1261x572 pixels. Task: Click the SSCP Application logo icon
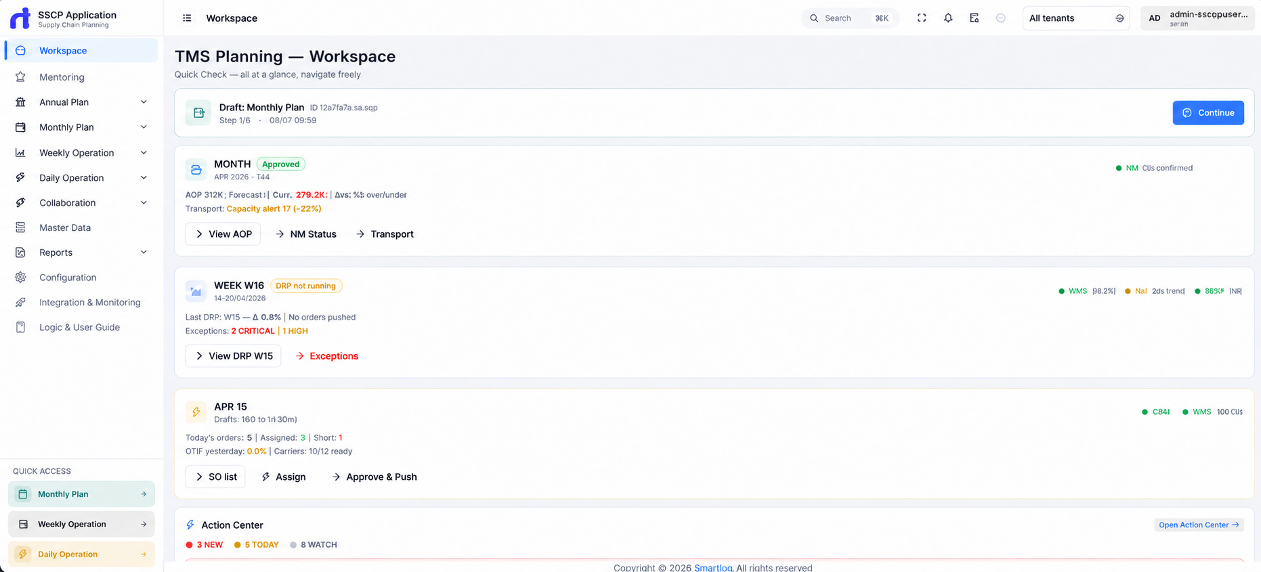pos(20,18)
